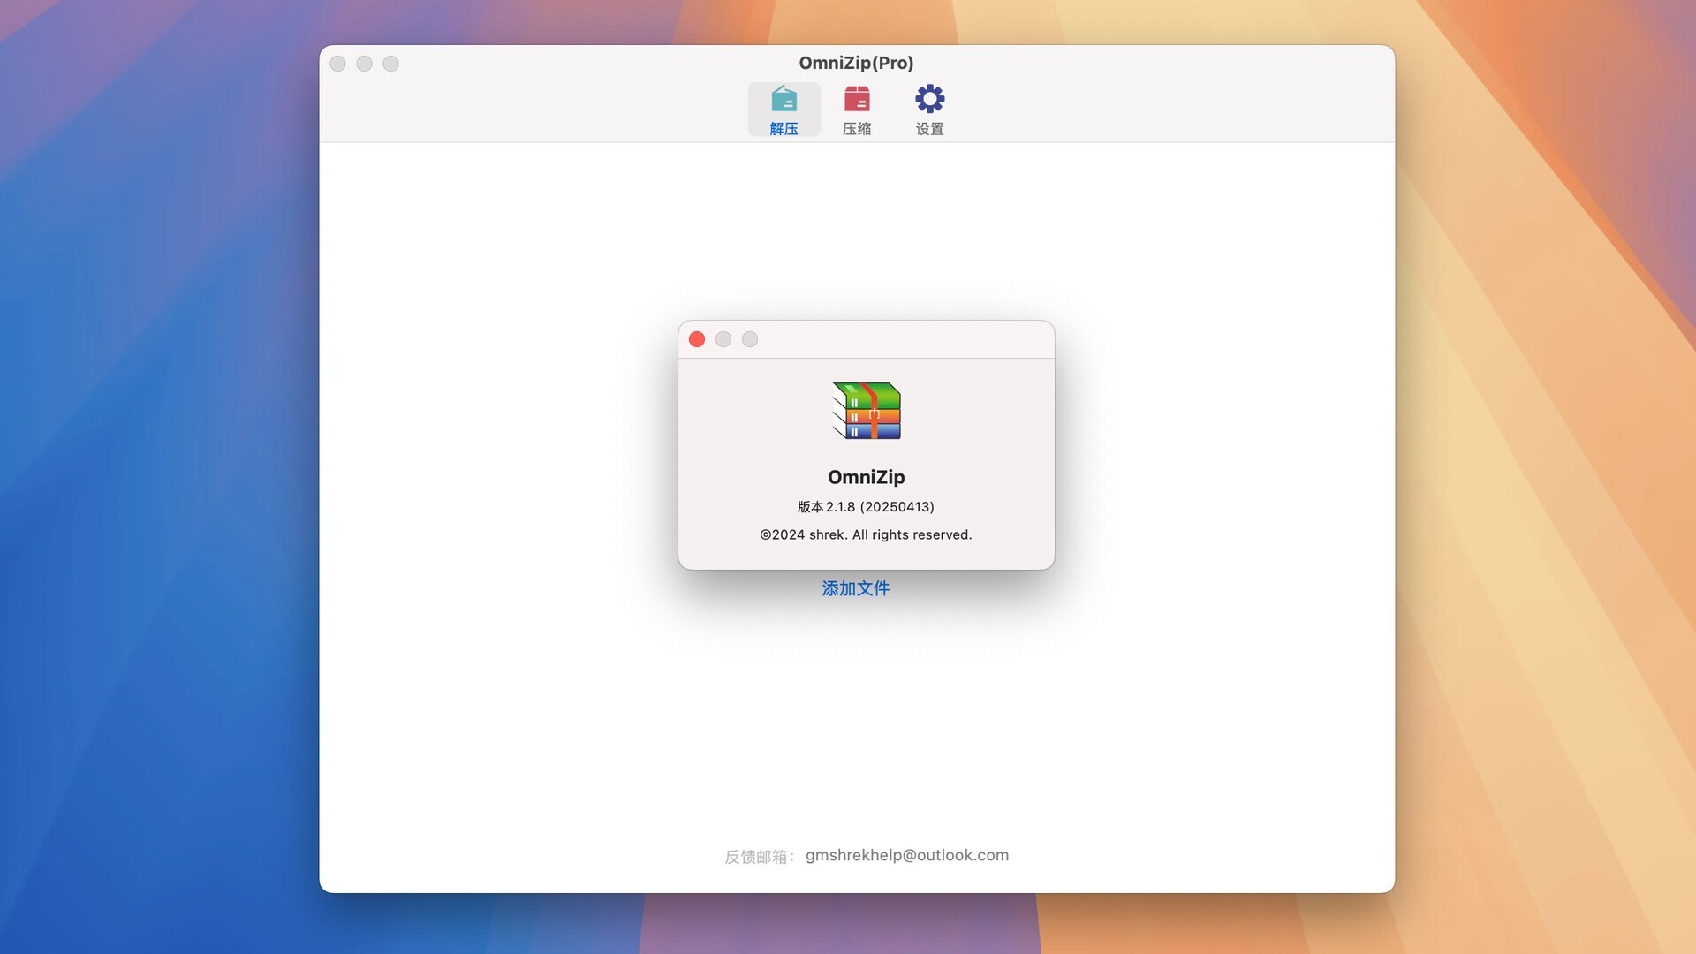Click the copyright shrek notice text
Image resolution: width=1696 pixels, height=954 pixels.
click(866, 534)
